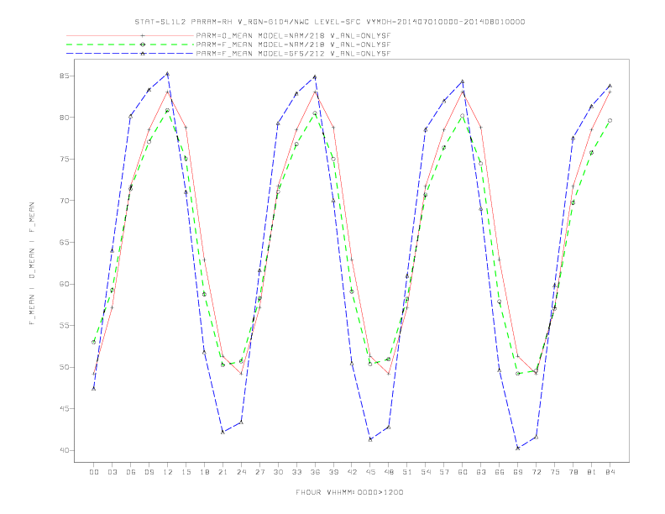This screenshot has height=514, width=665.
Task: Click the green dashed legend line sample
Action: 130,45
